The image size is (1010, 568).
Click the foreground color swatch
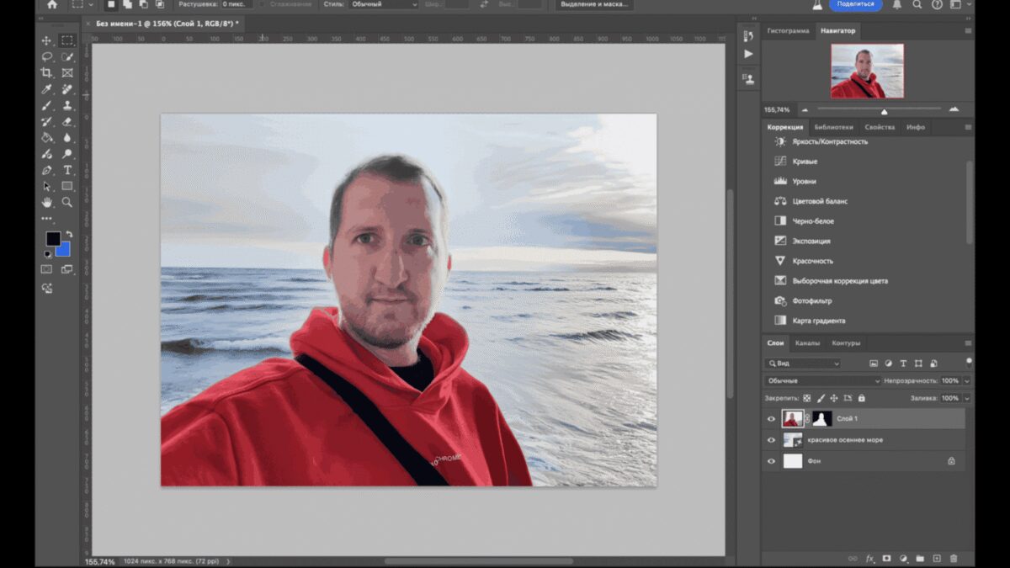pos(53,239)
